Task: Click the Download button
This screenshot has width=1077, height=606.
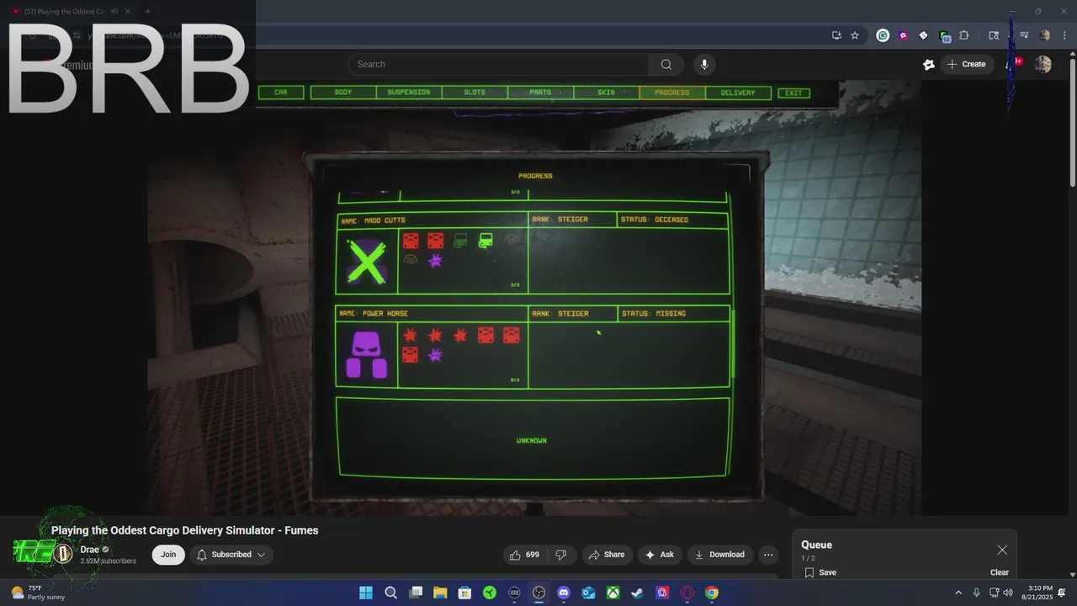Action: (x=719, y=555)
